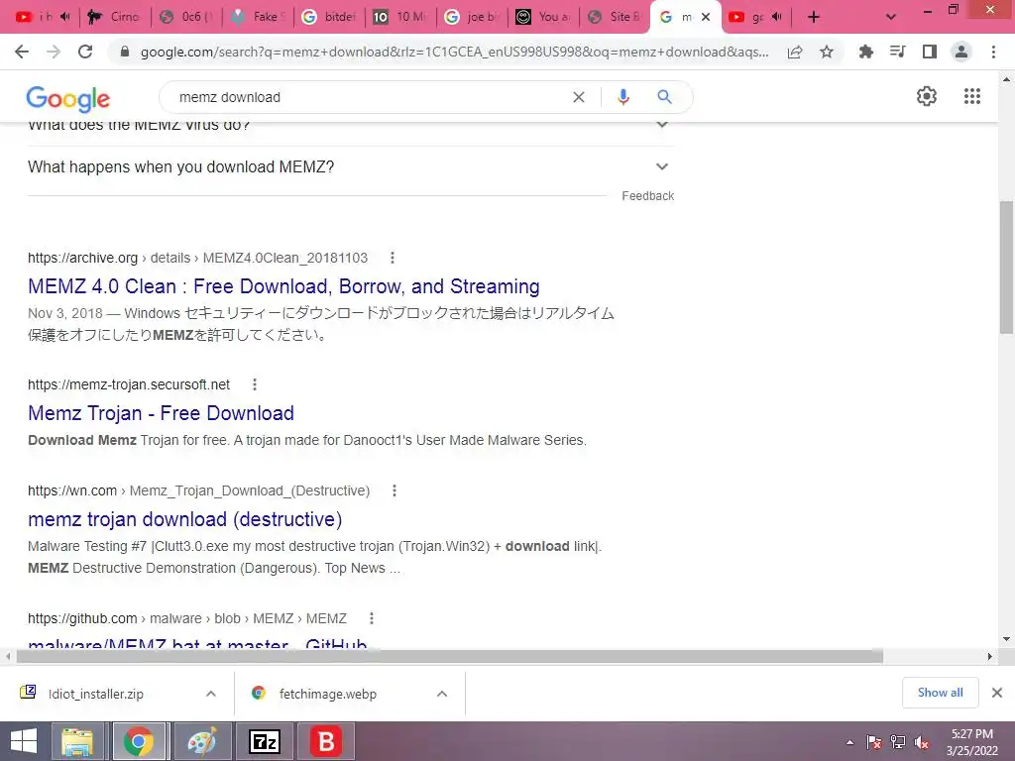Open the tab search dropdown chevron
1015x761 pixels.
click(x=891, y=17)
